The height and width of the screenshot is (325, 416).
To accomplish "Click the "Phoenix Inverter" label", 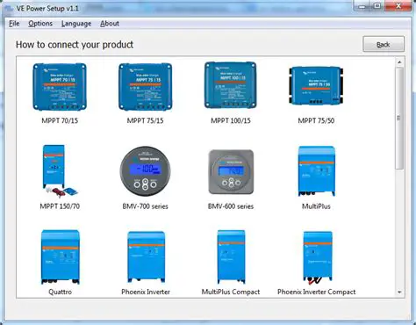I will (146, 292).
